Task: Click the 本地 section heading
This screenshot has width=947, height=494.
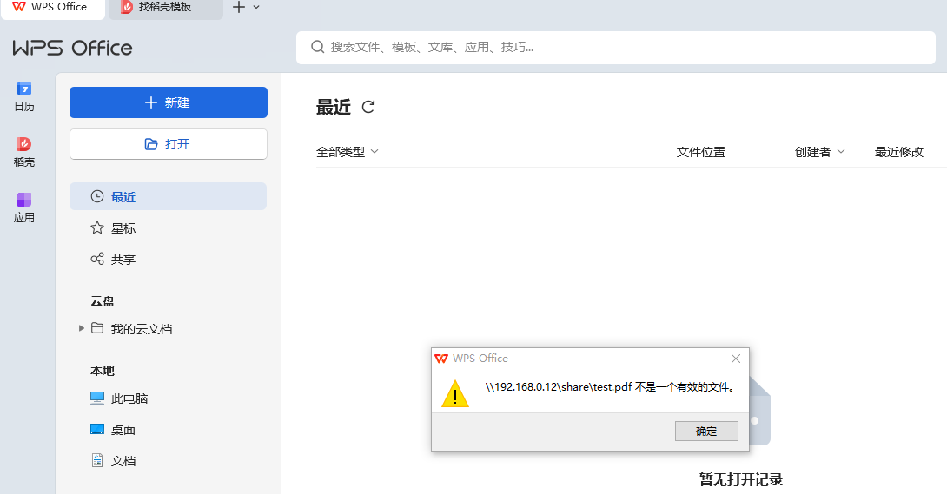Action: pyautogui.click(x=103, y=371)
